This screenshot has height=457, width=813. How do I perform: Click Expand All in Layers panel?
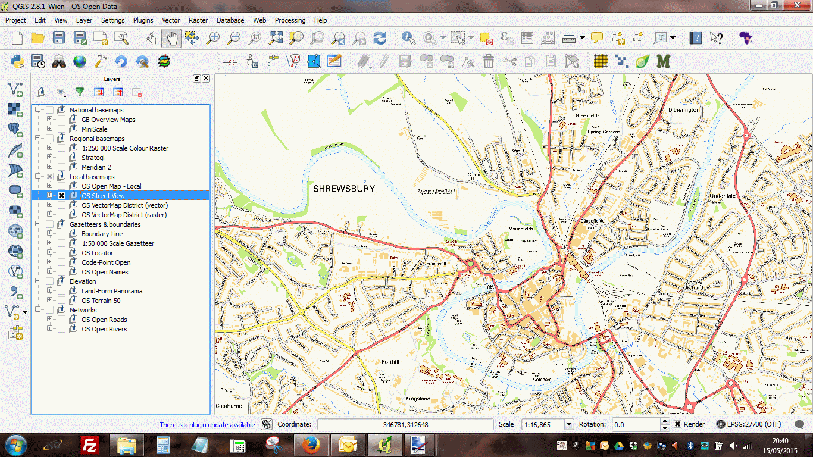[99, 92]
